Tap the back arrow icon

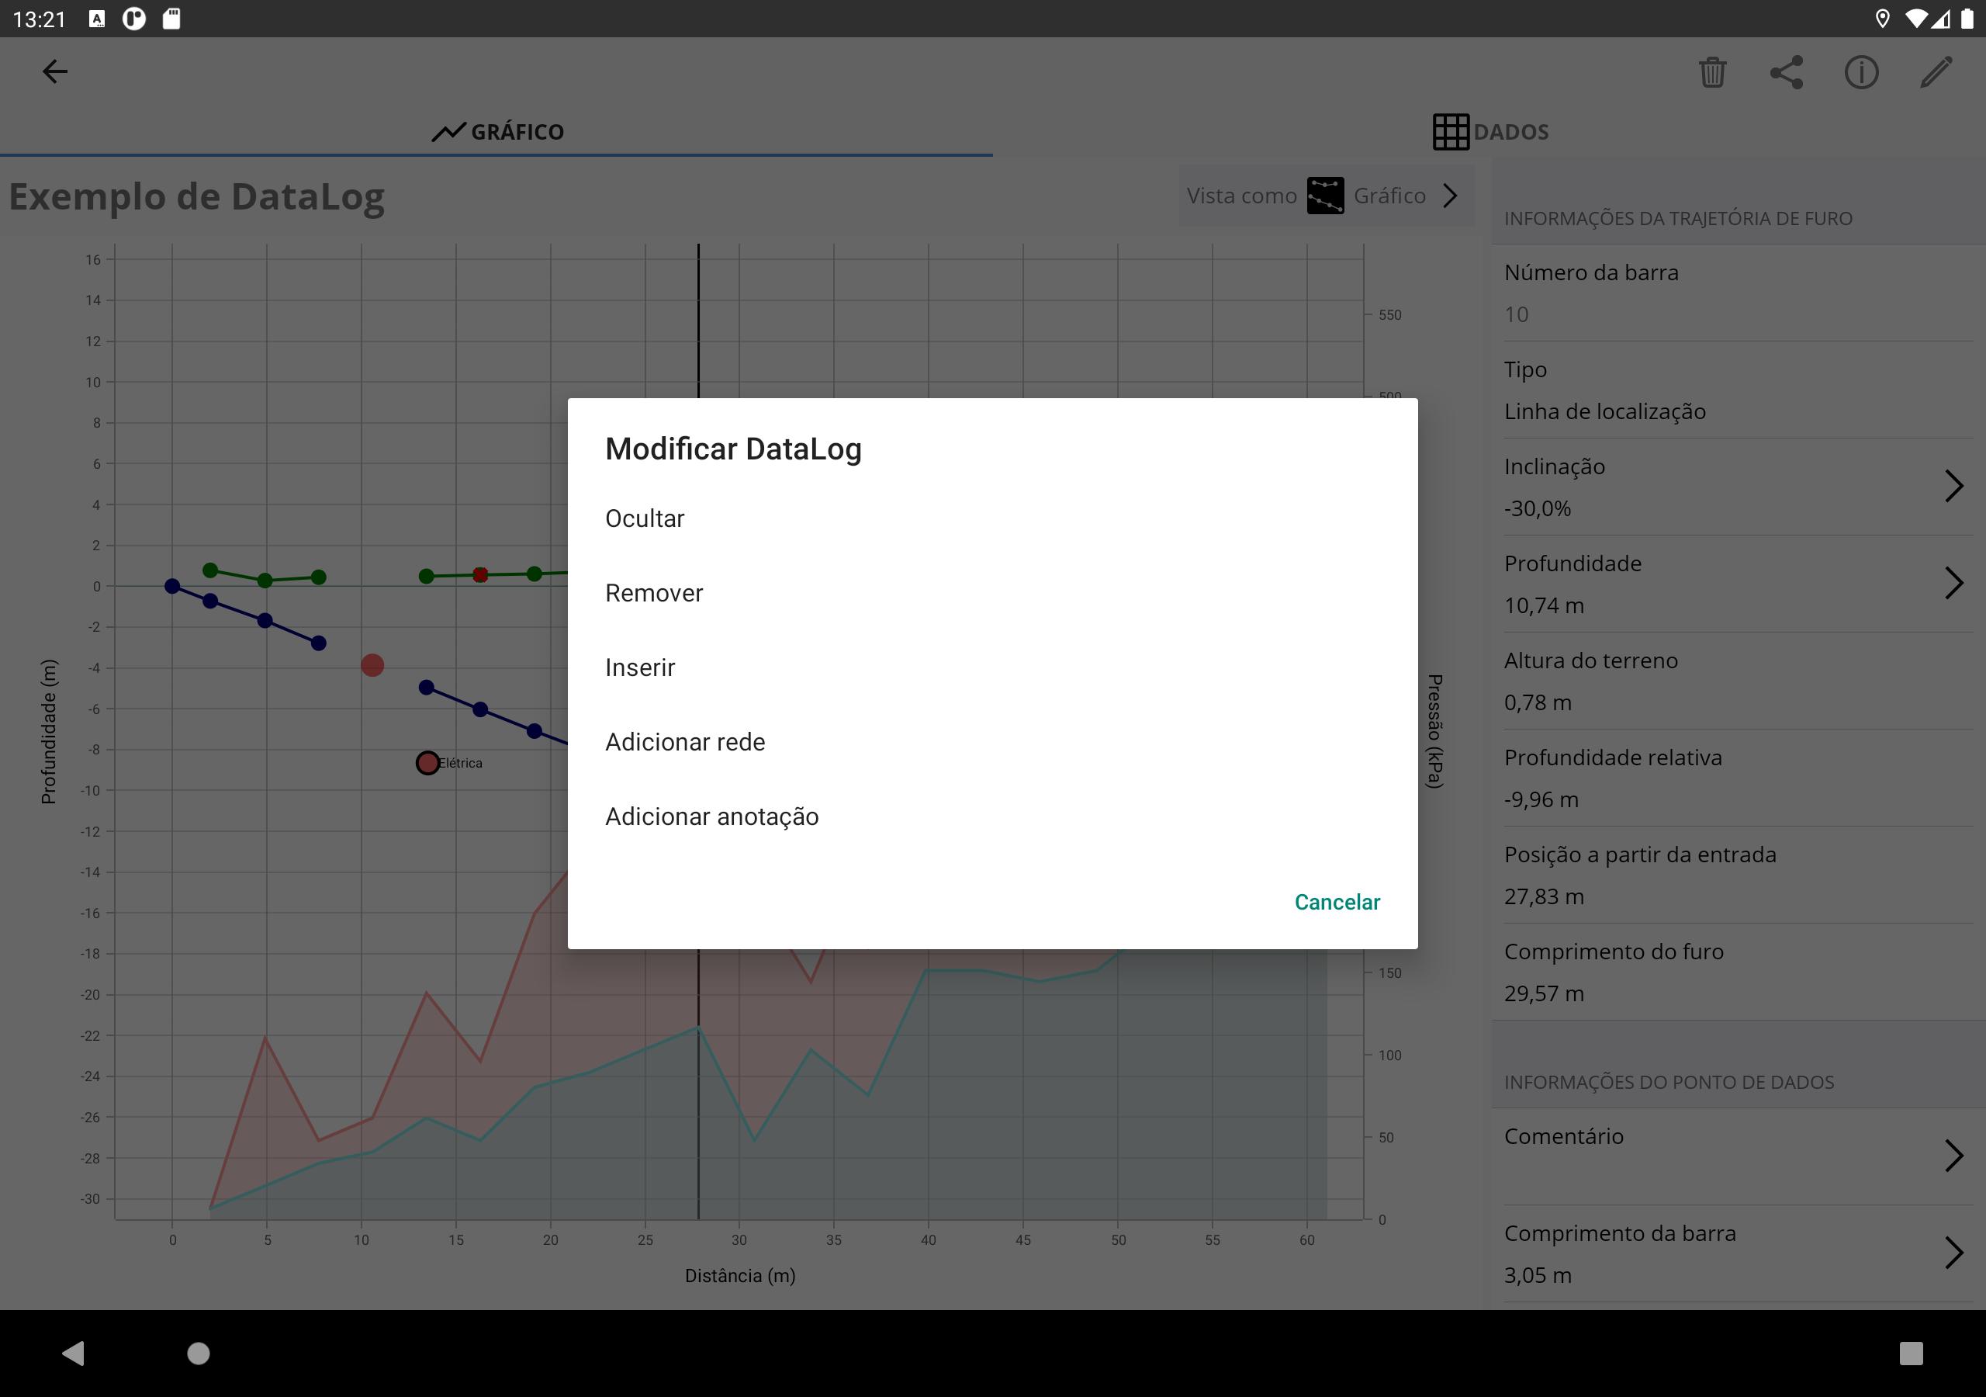click(54, 71)
